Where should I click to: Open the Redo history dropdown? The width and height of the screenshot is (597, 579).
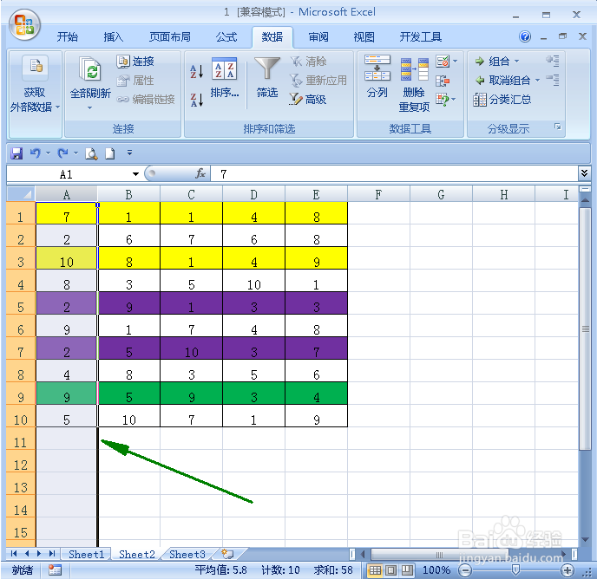pos(75,153)
